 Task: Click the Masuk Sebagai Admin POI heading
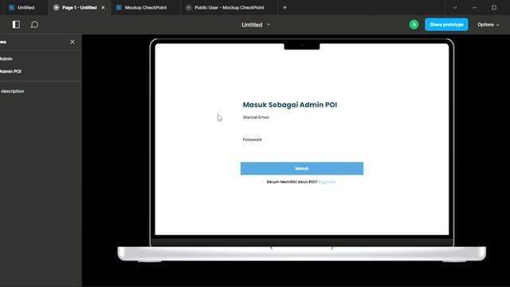(x=290, y=104)
